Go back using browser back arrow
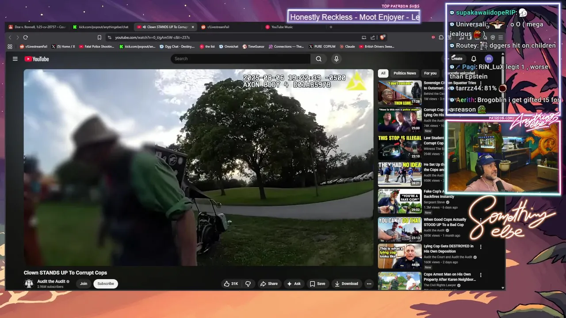 10,38
